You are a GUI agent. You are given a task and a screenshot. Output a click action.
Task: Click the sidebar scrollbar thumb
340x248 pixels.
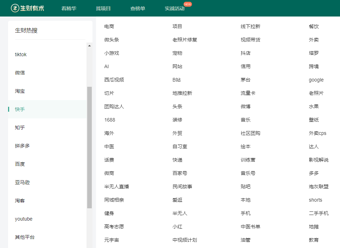coord(89,148)
